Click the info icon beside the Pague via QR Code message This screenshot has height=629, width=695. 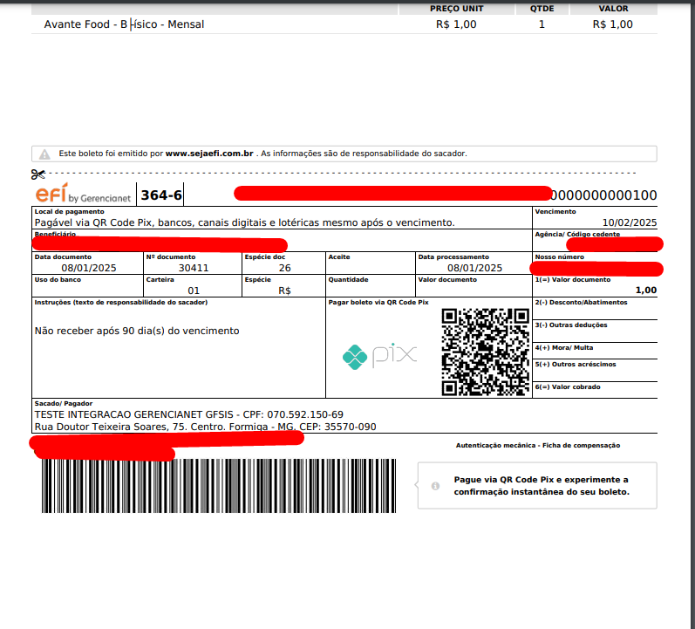pyautogui.click(x=435, y=486)
